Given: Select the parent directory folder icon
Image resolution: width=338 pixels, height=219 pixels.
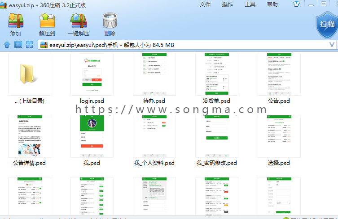Looking at the screenshot, I should tap(30, 74).
